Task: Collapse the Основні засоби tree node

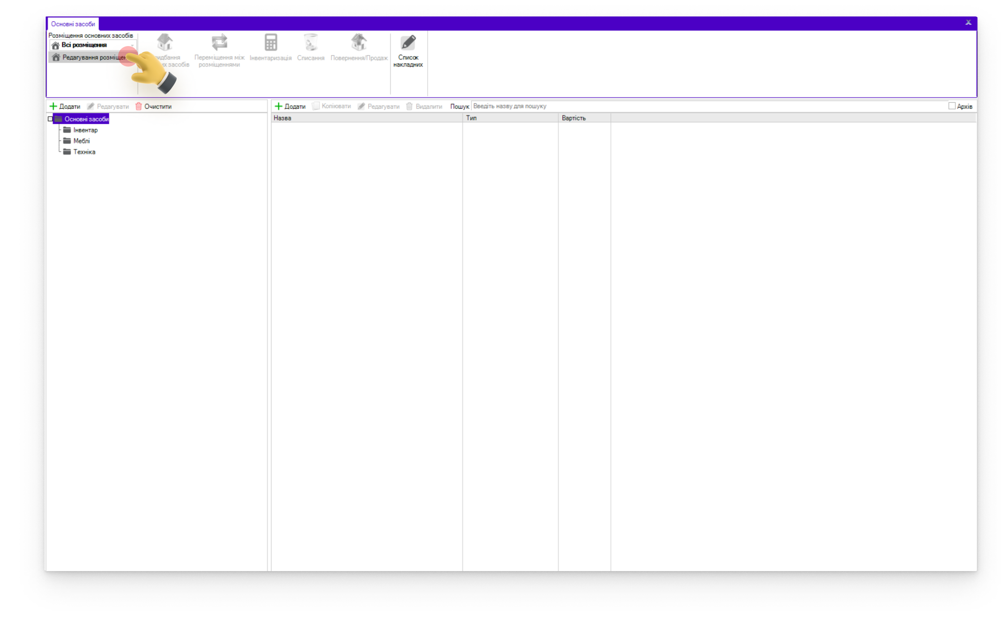Action: click(x=50, y=119)
